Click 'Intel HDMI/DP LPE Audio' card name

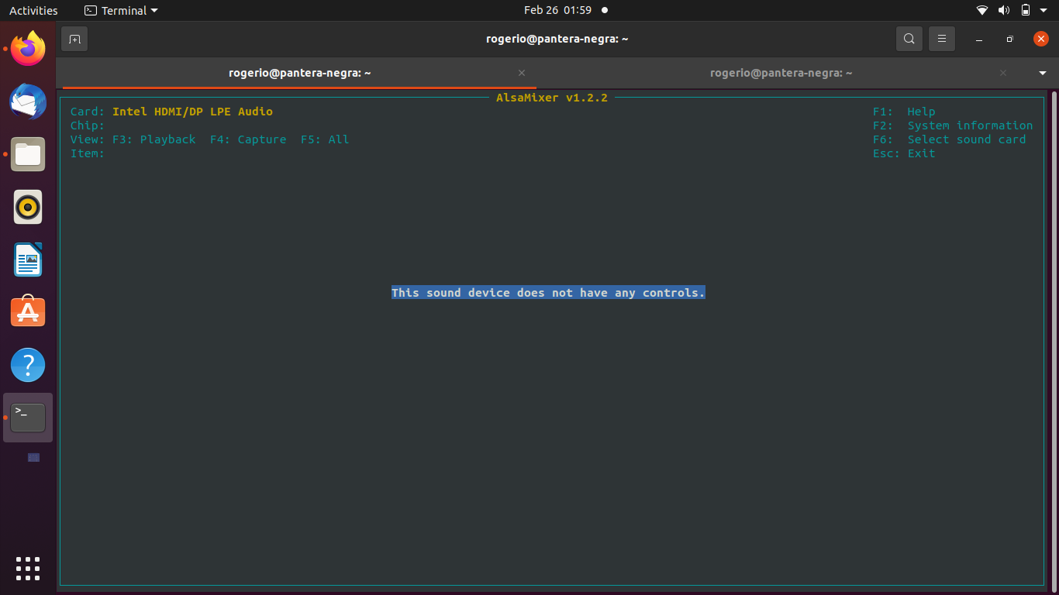[x=192, y=112]
